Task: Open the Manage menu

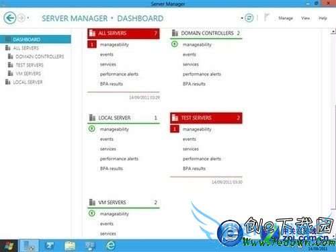Action: tap(286, 18)
